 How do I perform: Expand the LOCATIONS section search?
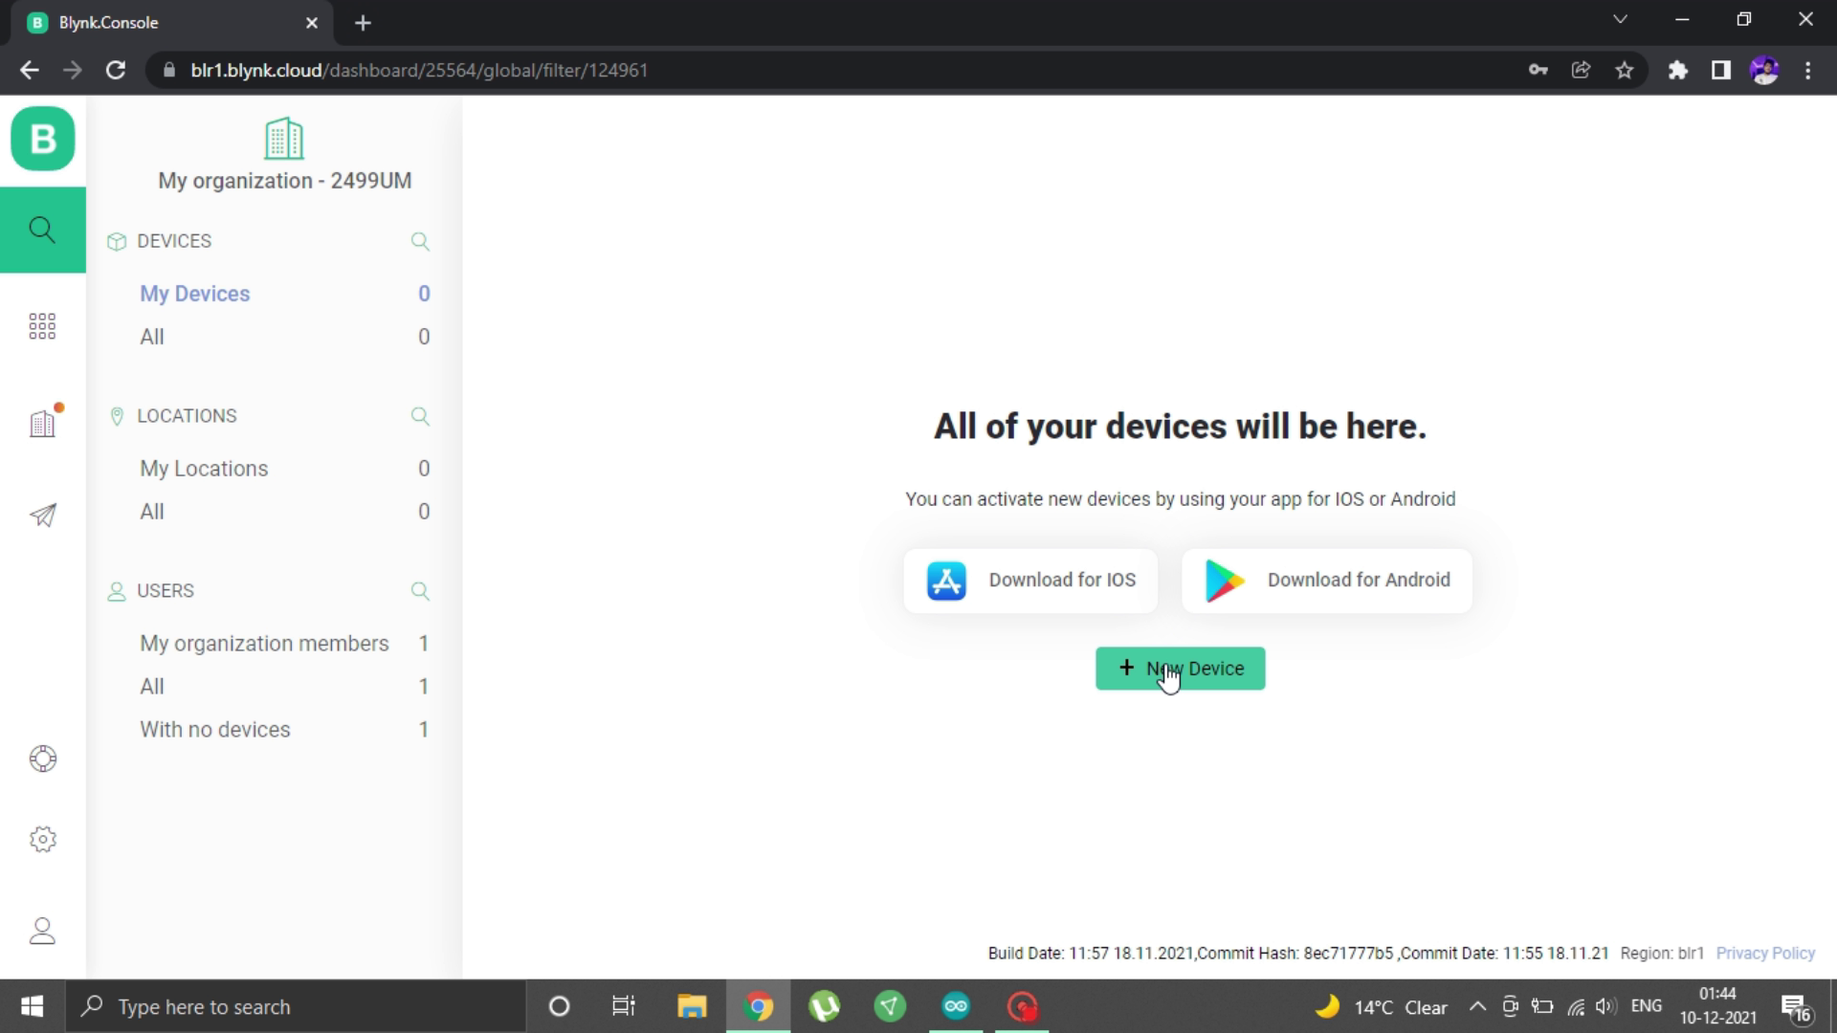pos(419,415)
